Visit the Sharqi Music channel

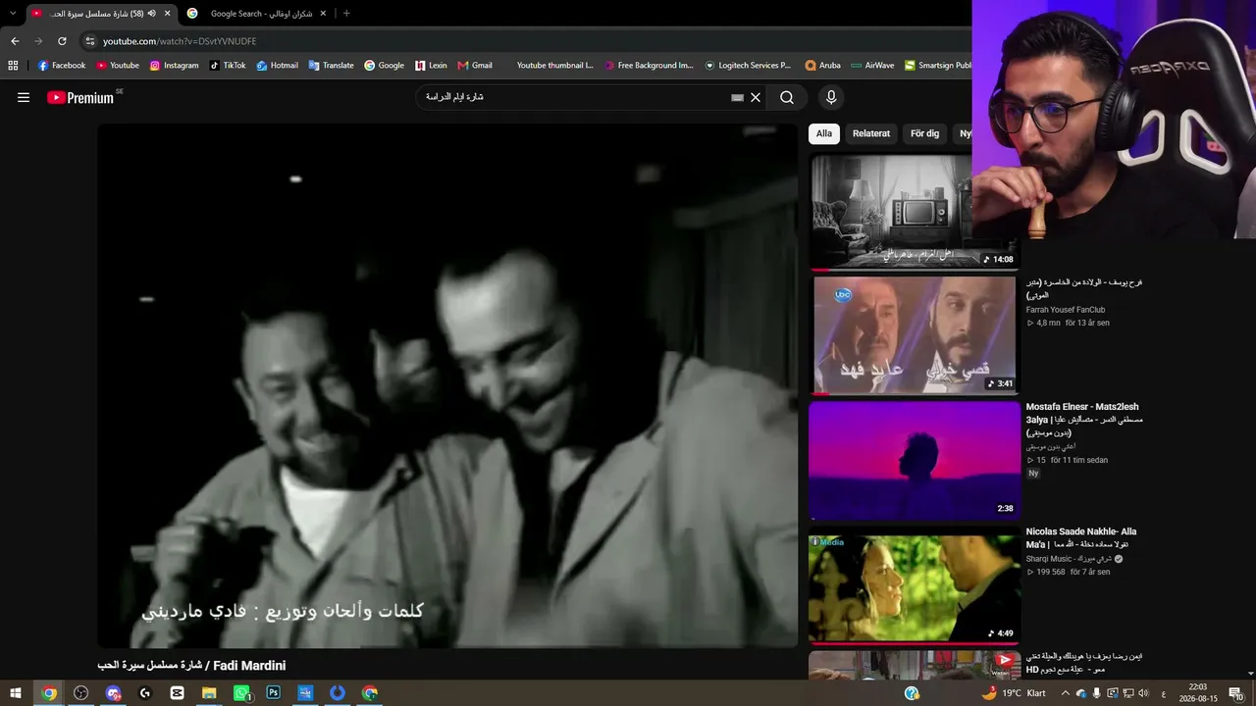1069,559
